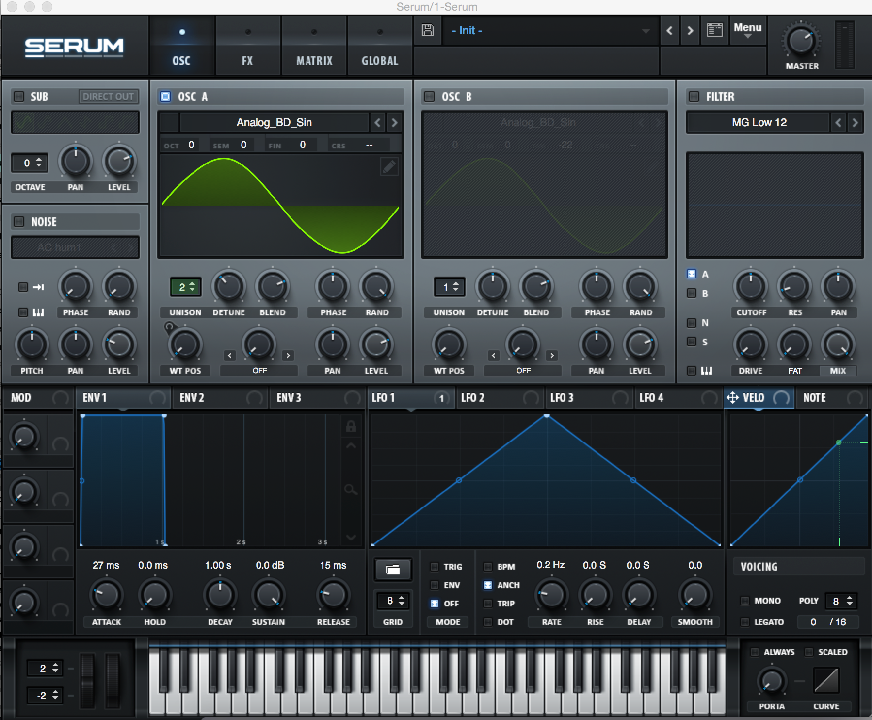
Task: Select previous filter type arrow
Action: pos(838,123)
